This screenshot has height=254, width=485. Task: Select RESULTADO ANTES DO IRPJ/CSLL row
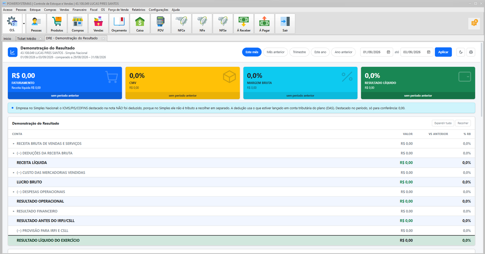coord(242,221)
